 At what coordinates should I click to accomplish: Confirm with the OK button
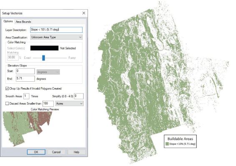(36, 152)
